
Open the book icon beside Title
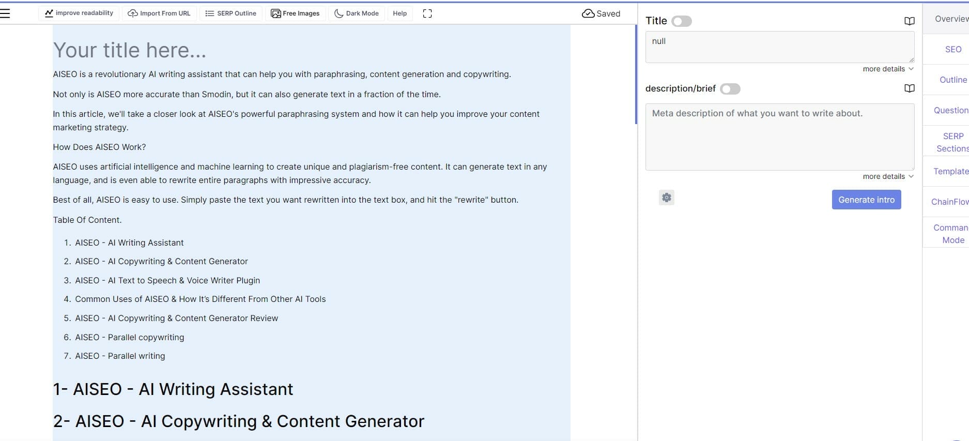[x=909, y=21]
